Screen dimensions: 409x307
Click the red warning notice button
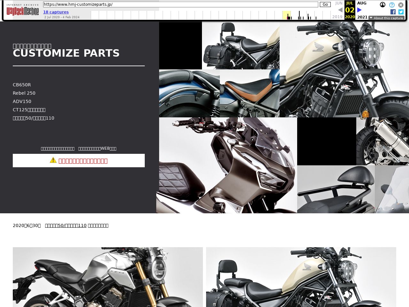79,161
